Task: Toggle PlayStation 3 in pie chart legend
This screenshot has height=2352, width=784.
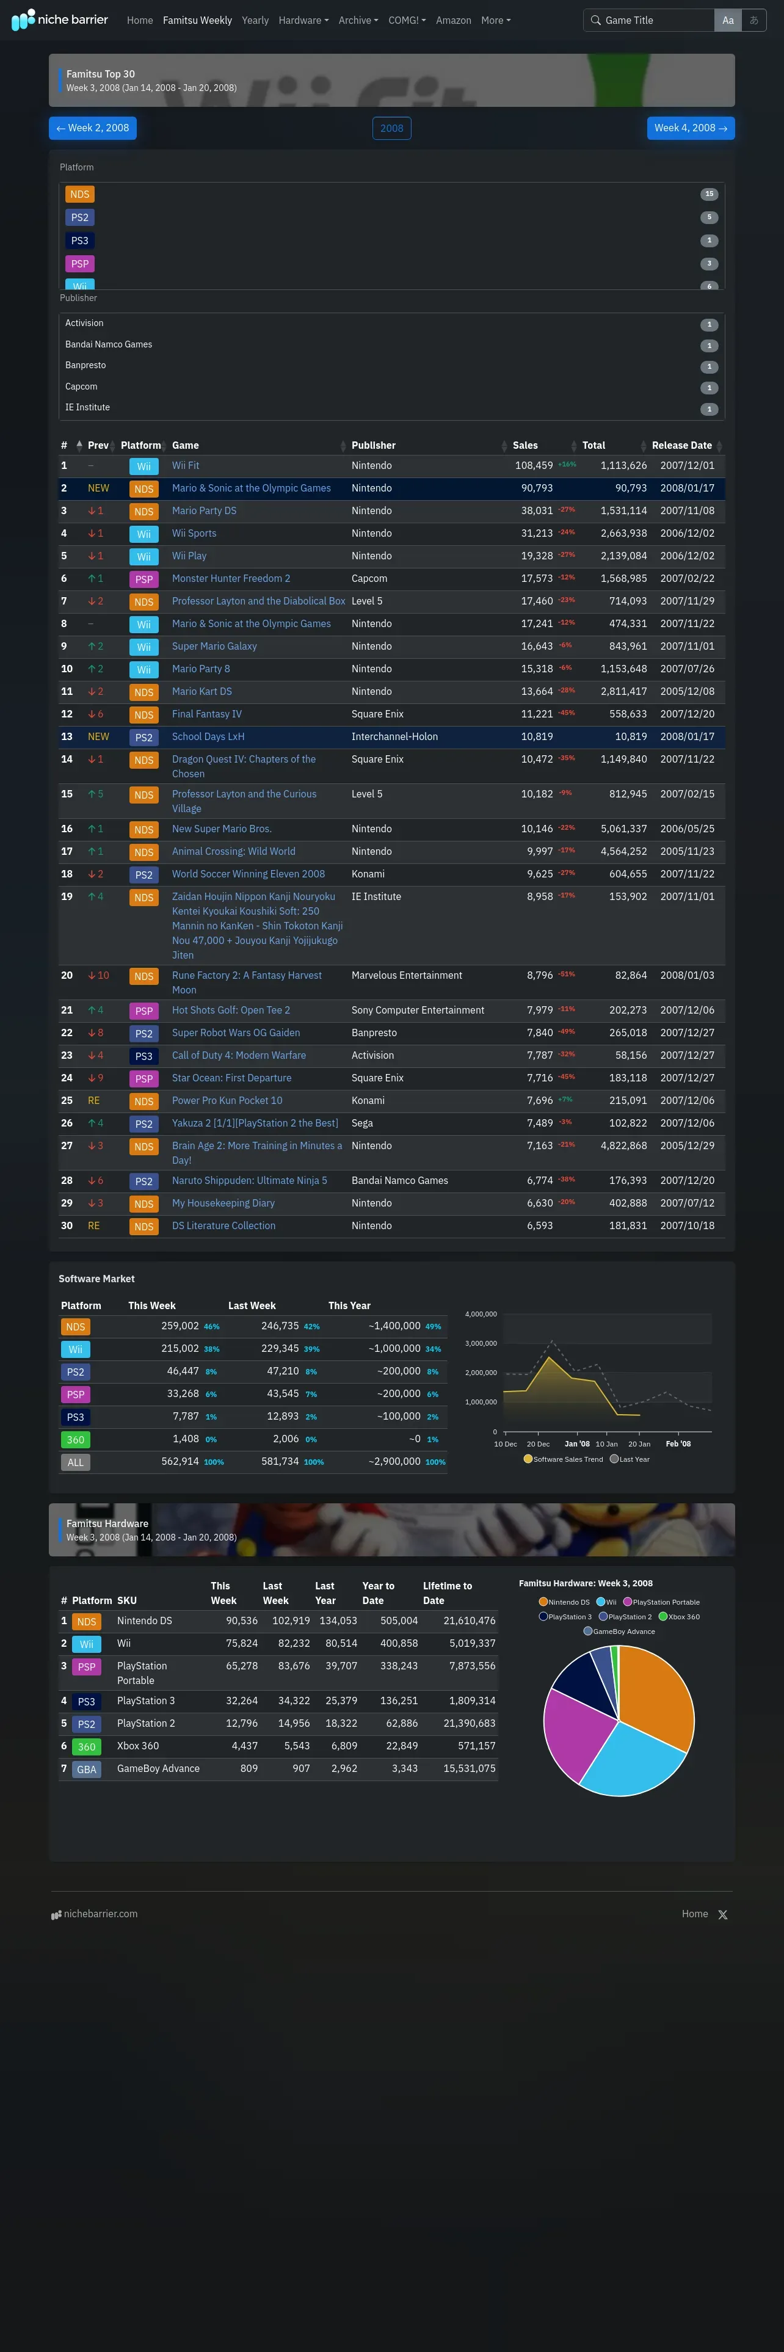Action: tap(565, 1616)
